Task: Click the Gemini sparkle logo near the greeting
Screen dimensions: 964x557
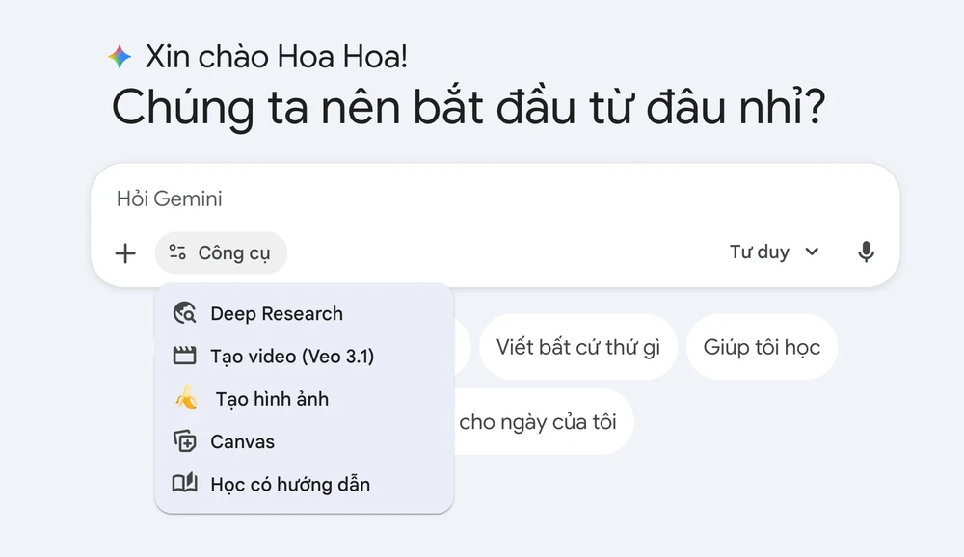Action: point(119,56)
